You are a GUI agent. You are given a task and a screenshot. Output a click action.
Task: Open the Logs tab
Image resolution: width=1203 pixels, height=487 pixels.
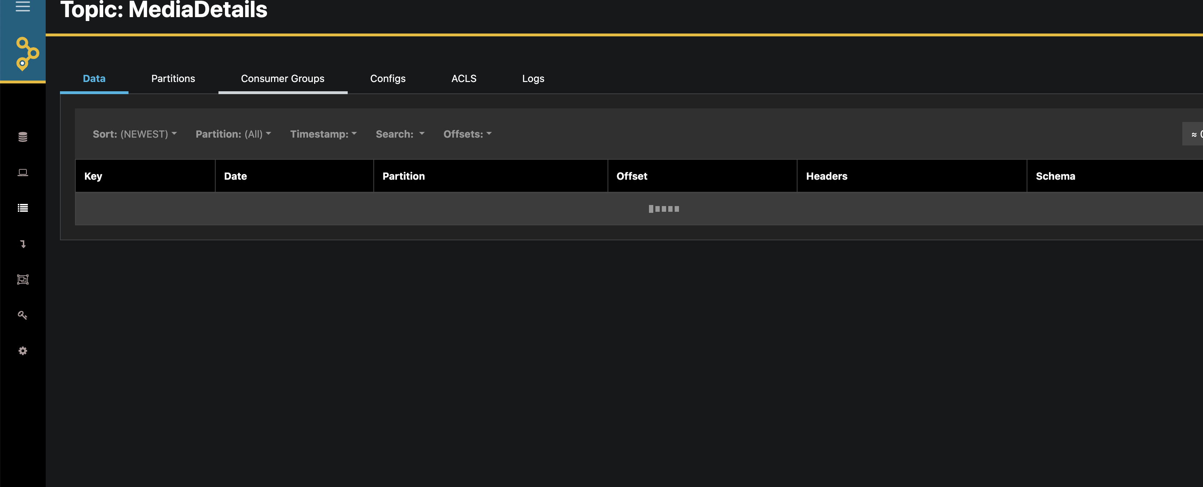[533, 78]
